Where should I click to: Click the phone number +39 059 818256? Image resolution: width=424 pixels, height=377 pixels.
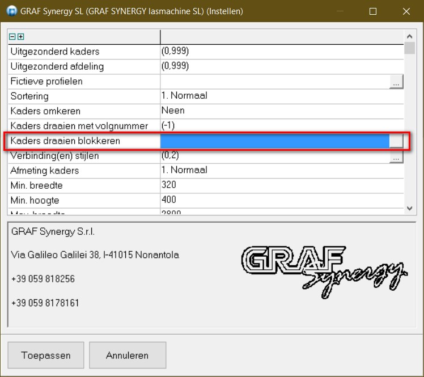pos(43,279)
